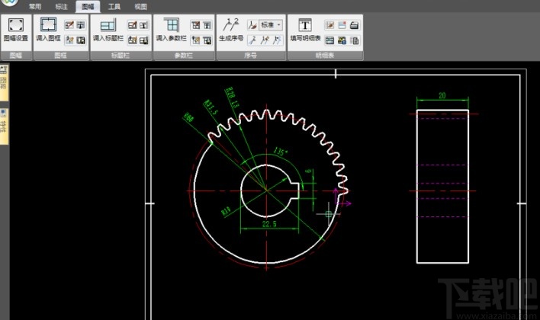Click the print icon in 明细表 group

point(355,25)
